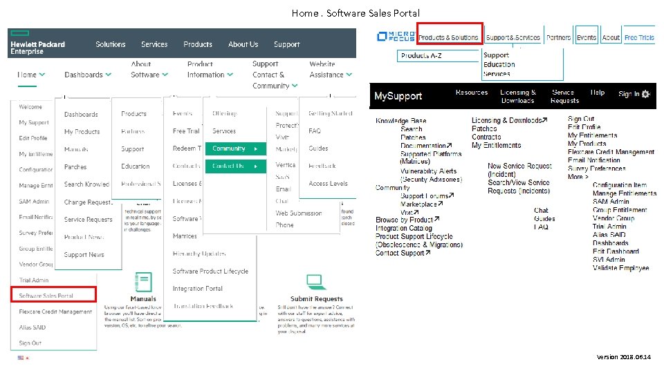
Task: Click the Hewlett Packard Enterprise logo
Action: pos(37,44)
